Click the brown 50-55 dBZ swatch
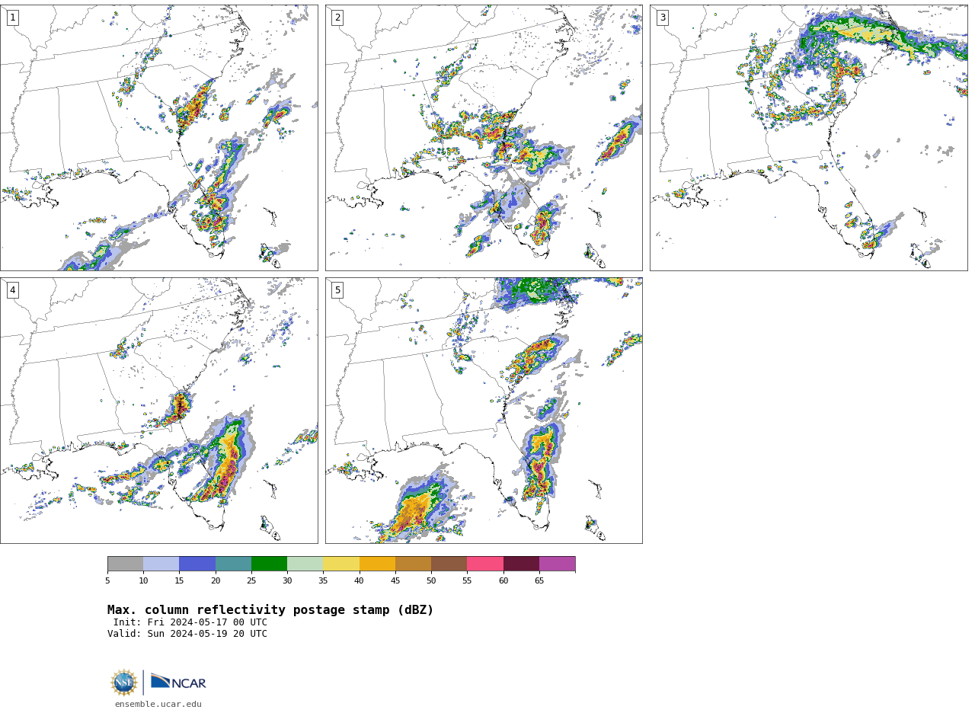Screen dimensions: 975x713 [449, 564]
